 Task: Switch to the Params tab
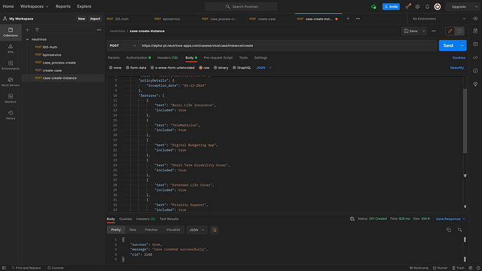click(x=113, y=58)
